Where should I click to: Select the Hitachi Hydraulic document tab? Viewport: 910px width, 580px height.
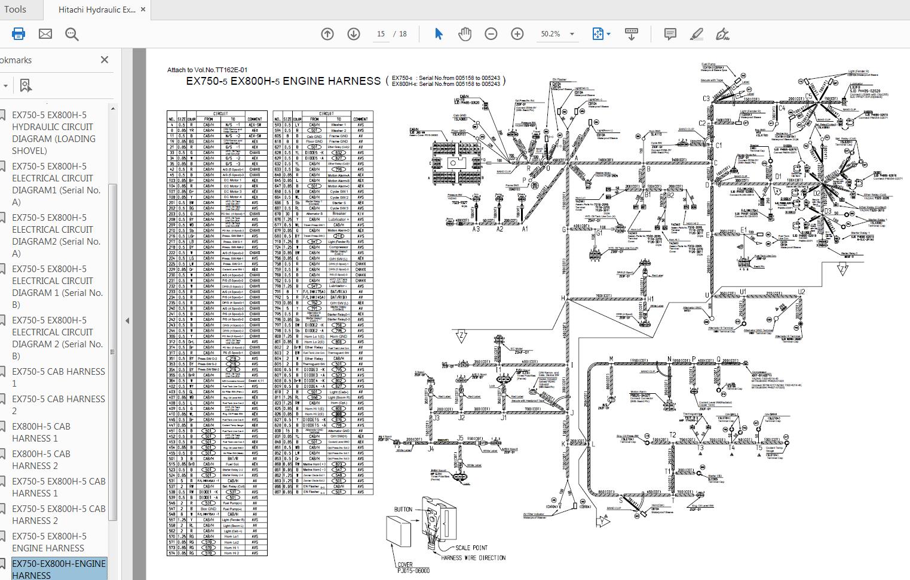coord(97,10)
